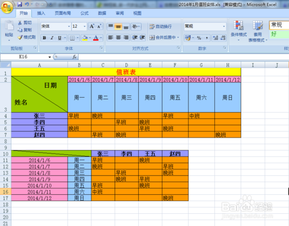Expand underline style dropdown arrow
The image size is (289, 226).
point(65,38)
